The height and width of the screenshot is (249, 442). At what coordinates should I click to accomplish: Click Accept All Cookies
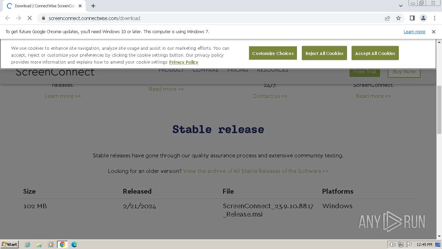coord(375,53)
